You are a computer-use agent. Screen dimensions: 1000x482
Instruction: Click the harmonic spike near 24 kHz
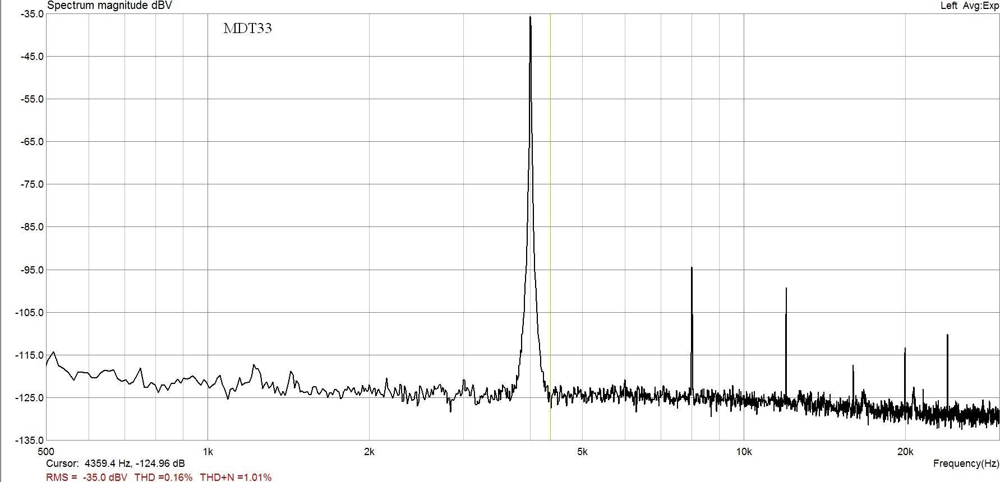click(947, 370)
